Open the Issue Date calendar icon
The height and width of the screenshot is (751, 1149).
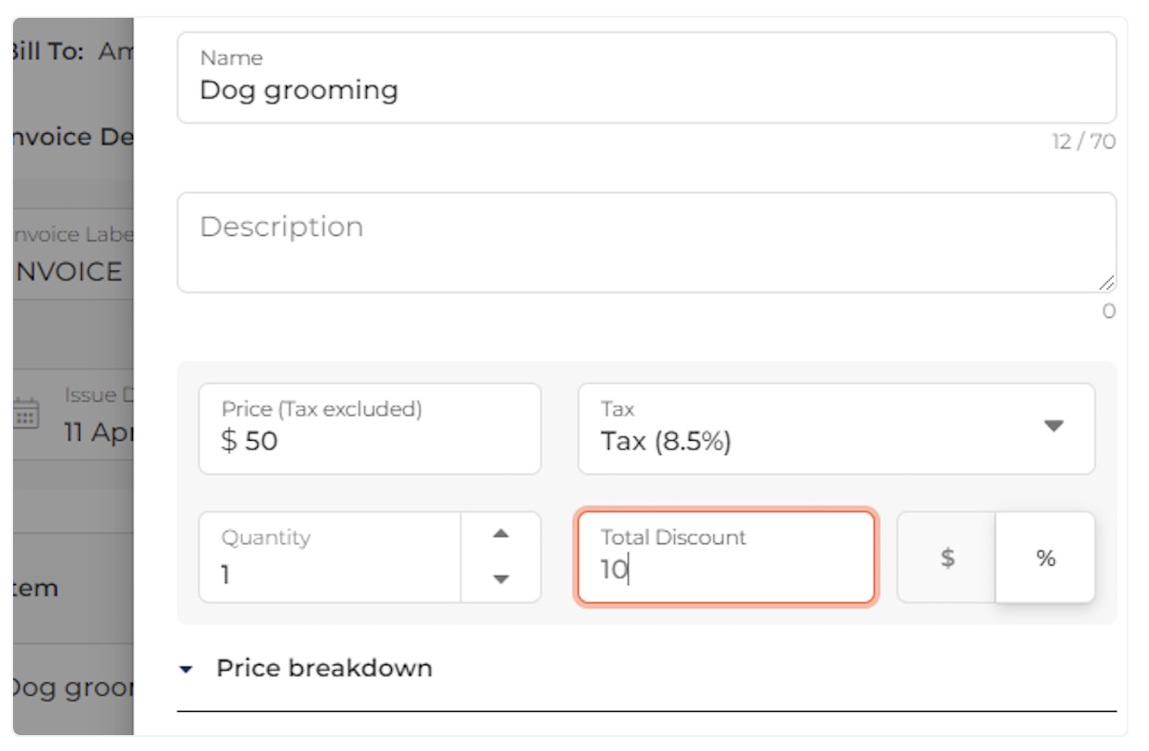(x=26, y=412)
